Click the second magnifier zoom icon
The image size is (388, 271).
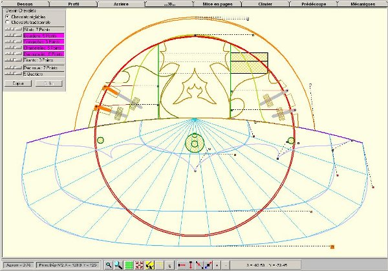click(118, 265)
